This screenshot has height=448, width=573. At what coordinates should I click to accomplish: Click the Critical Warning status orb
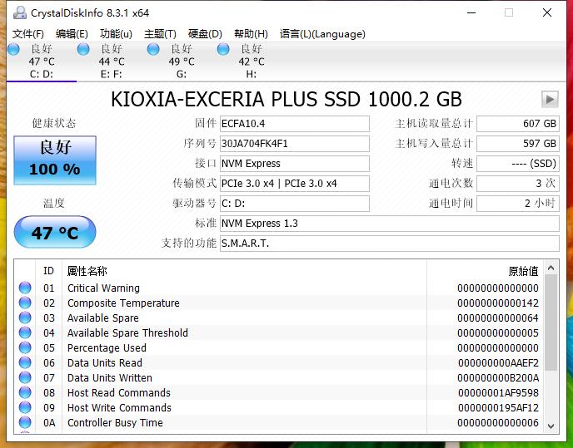25,288
